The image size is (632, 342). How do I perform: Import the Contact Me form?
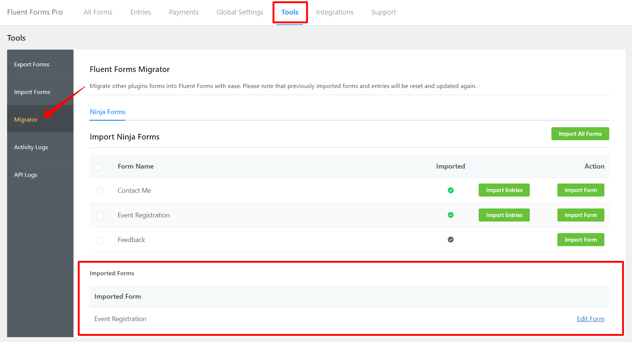581,190
